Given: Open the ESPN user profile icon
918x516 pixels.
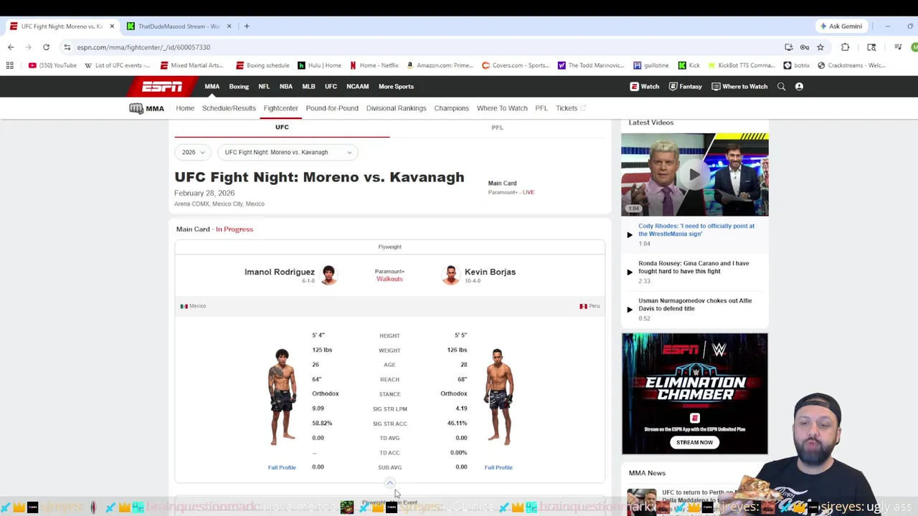Looking at the screenshot, I should [x=799, y=87].
